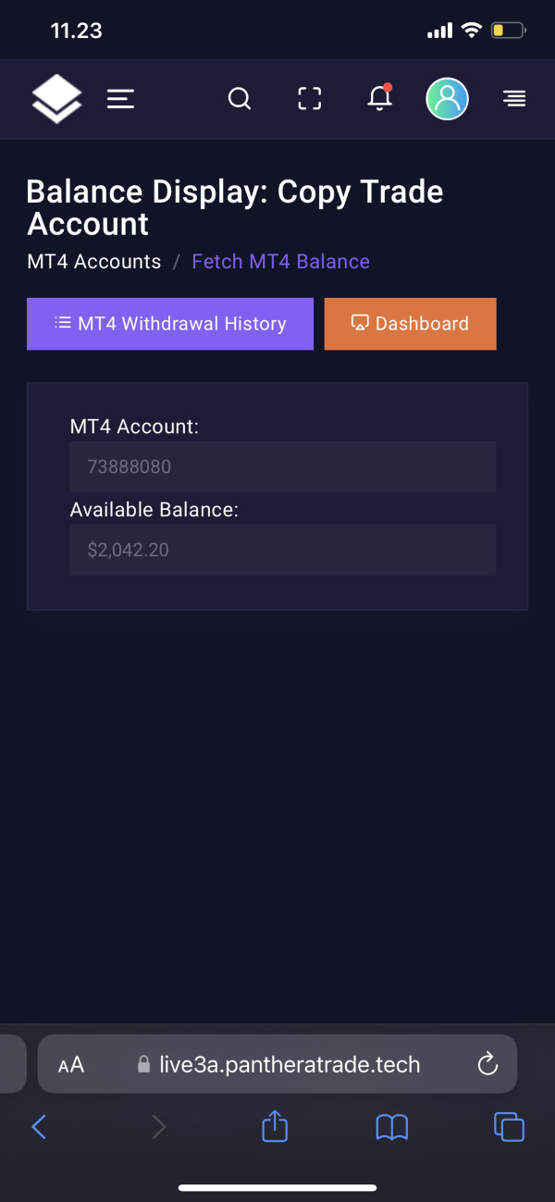
Task: Select the MT4 Accounts breadcrumb
Action: [94, 262]
